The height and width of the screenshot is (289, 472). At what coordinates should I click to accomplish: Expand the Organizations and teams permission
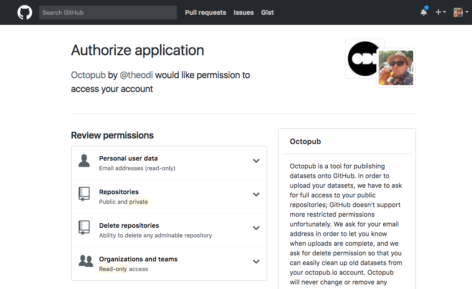[256, 261]
